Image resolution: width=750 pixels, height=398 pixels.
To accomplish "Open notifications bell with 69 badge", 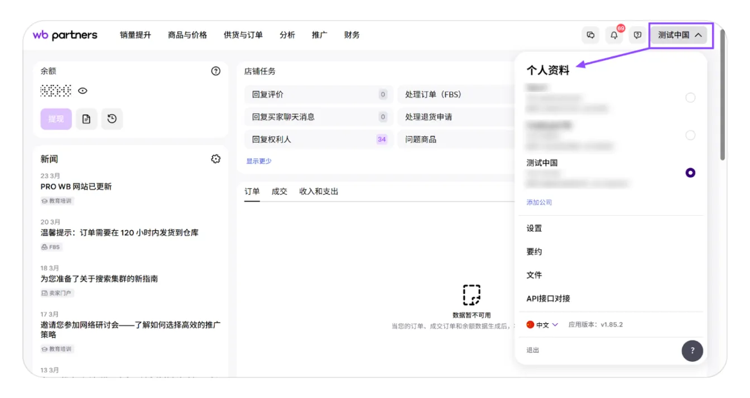I will point(614,35).
